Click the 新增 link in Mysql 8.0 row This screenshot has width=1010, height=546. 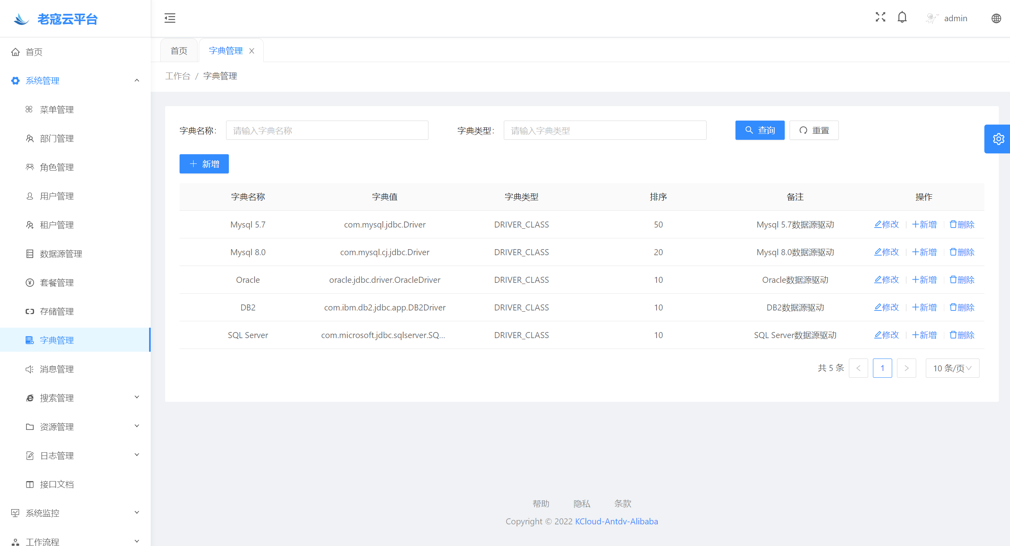point(924,252)
